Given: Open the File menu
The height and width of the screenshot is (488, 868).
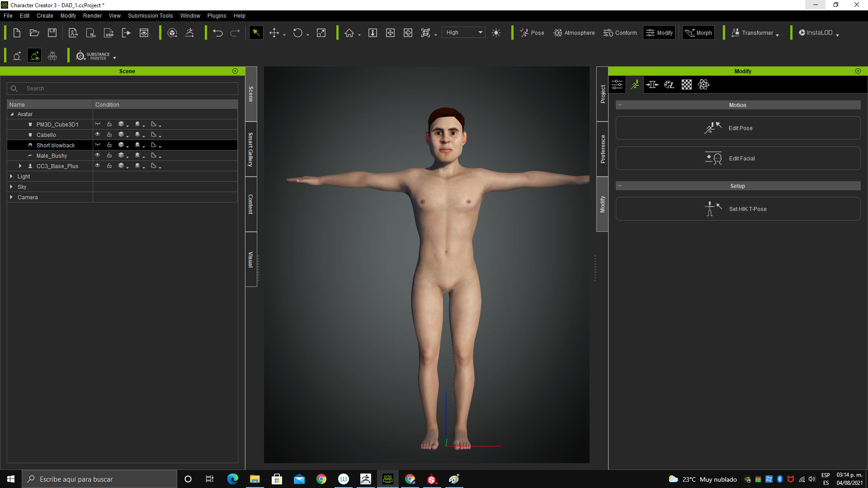Looking at the screenshot, I should (8, 16).
